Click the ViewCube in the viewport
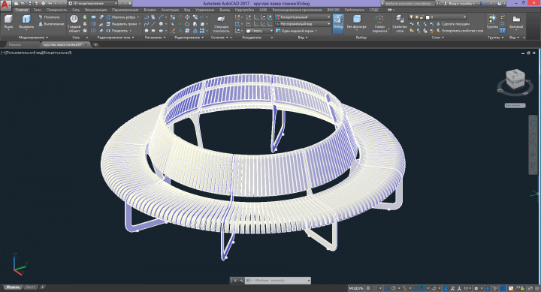 515,79
